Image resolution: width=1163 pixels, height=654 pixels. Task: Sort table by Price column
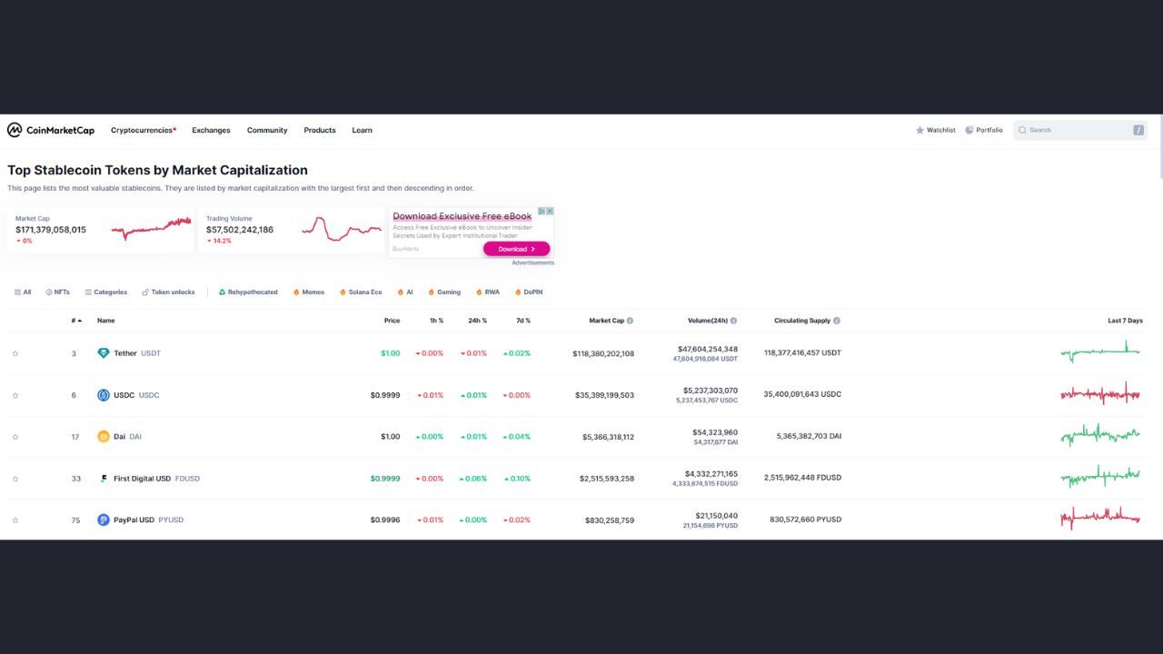[x=392, y=321]
